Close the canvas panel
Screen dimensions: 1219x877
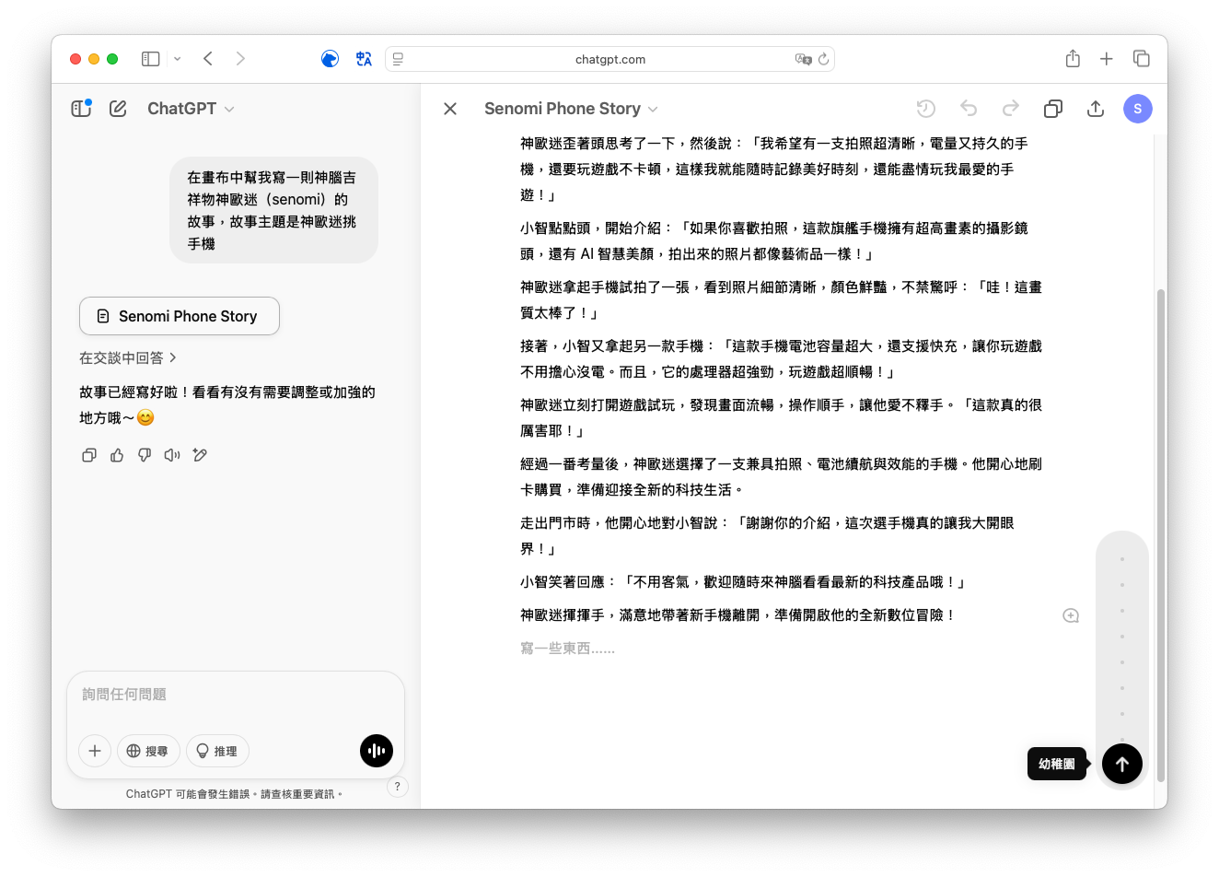point(450,109)
